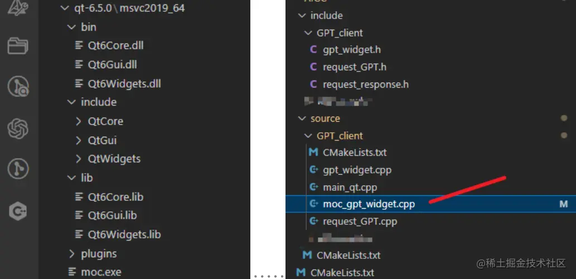Open the Git Graph icon in activity bar
Viewport: 576px width, 279px height.
(x=18, y=170)
